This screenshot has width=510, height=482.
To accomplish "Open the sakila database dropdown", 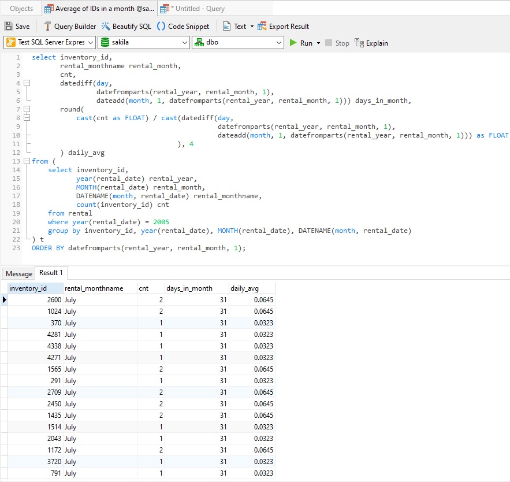I will point(184,42).
